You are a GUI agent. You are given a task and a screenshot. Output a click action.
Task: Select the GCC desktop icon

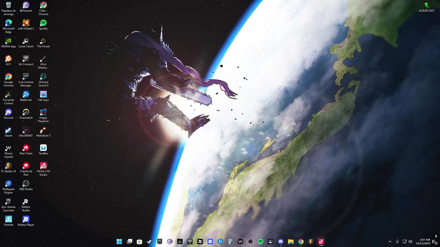9,60
